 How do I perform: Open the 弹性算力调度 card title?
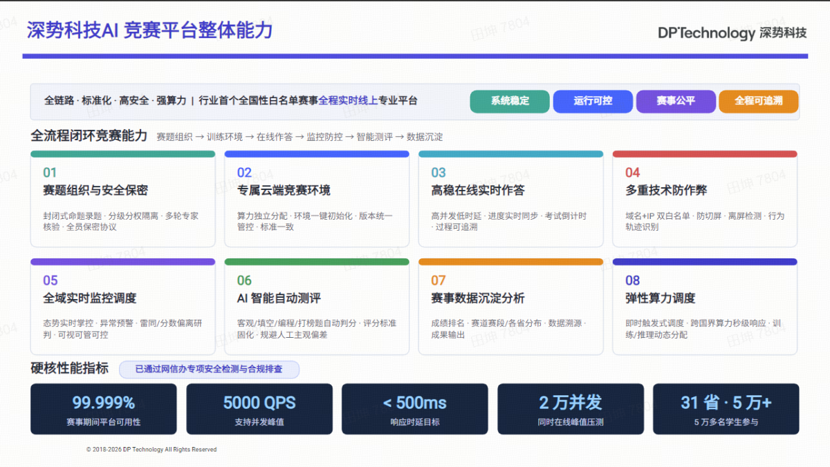[x=661, y=298]
